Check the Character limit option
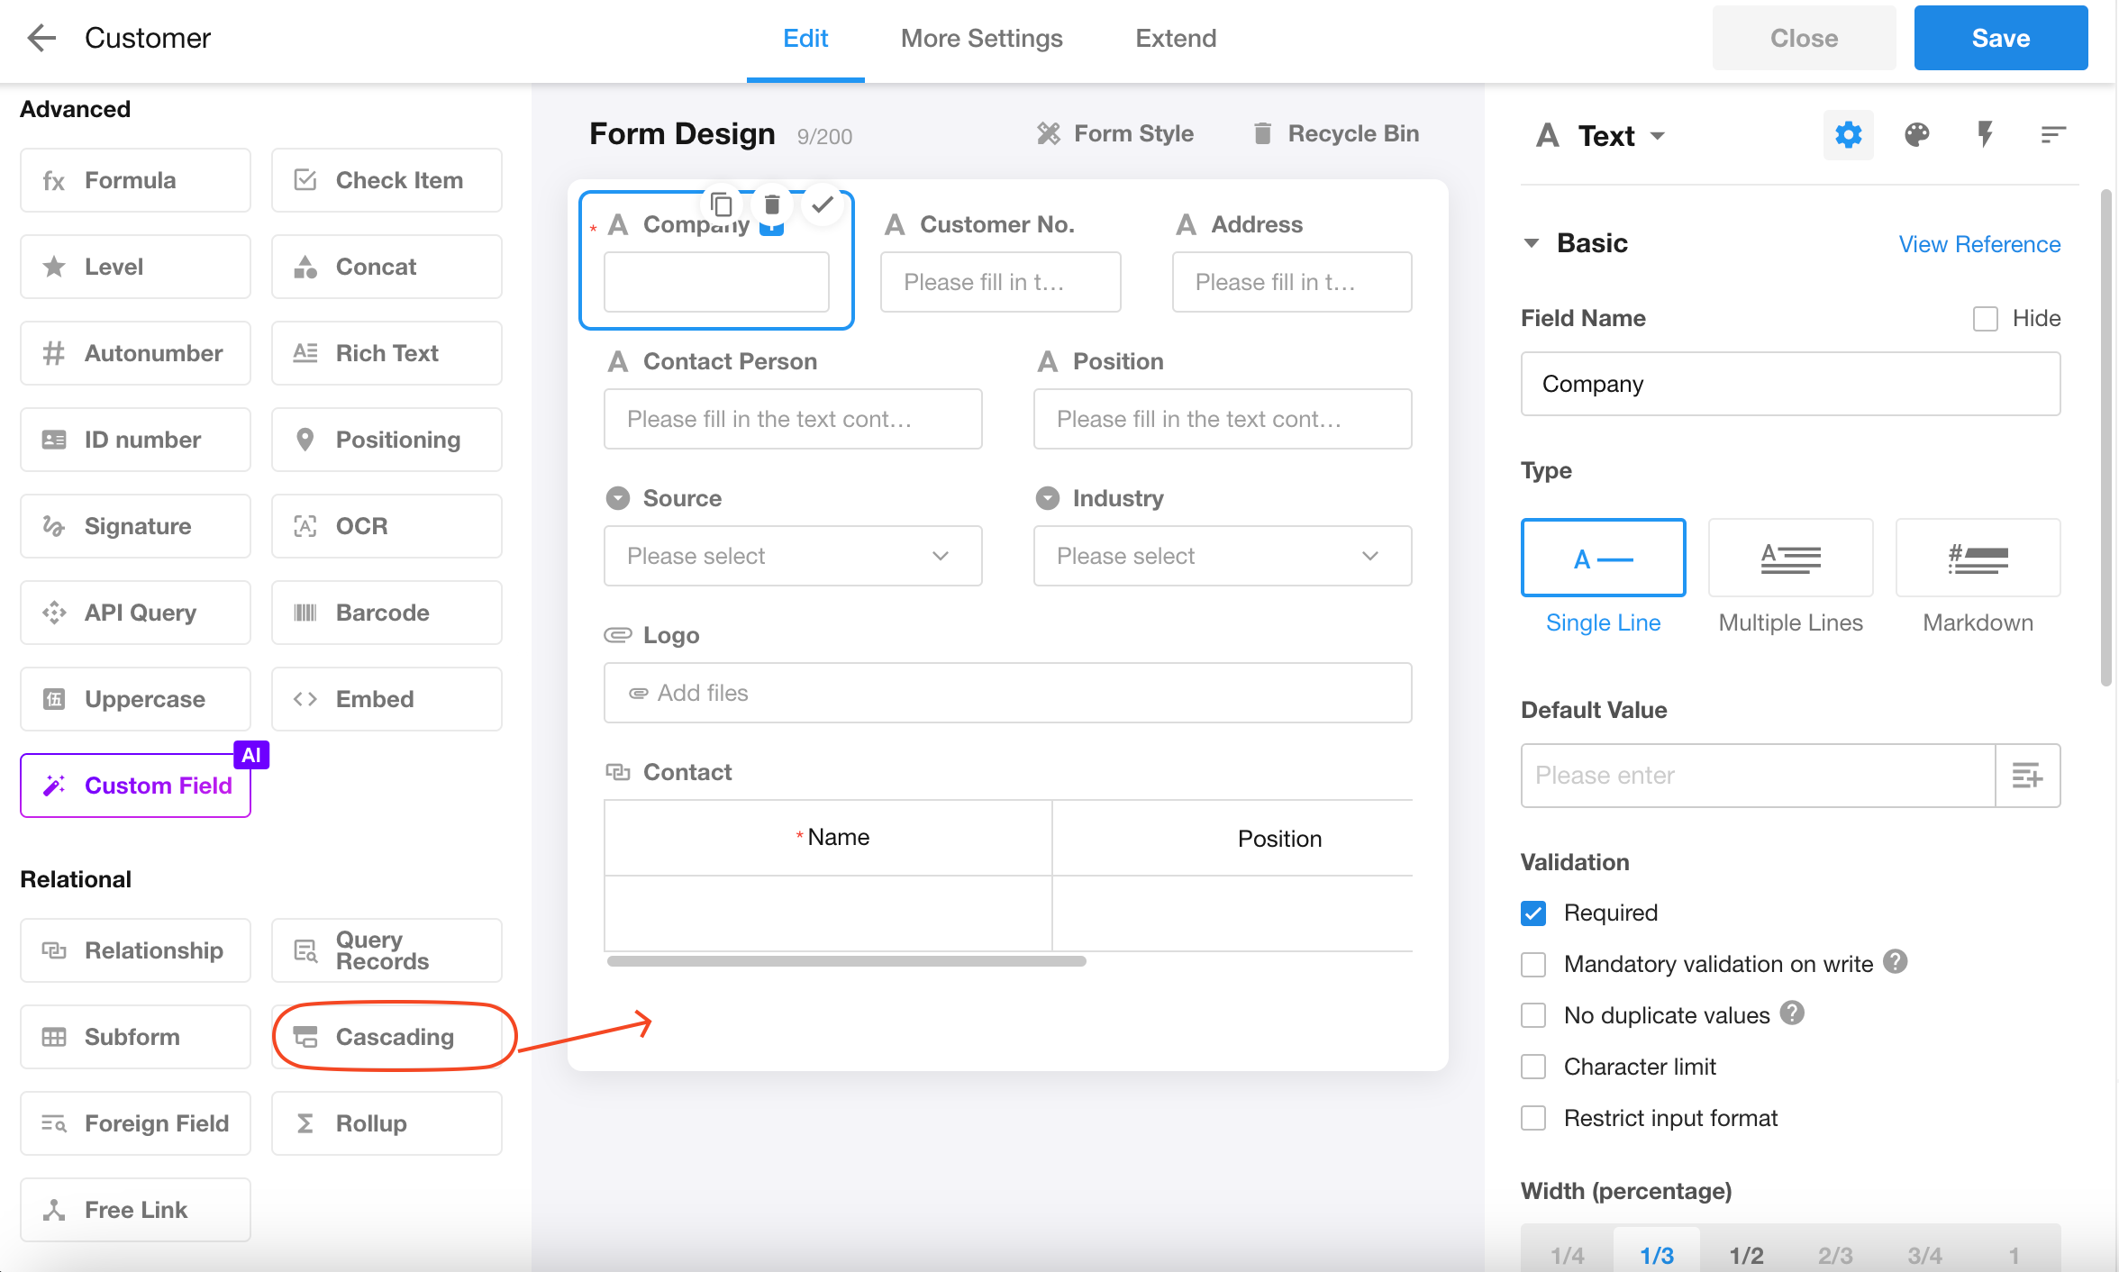This screenshot has width=2119, height=1272. [x=1533, y=1067]
